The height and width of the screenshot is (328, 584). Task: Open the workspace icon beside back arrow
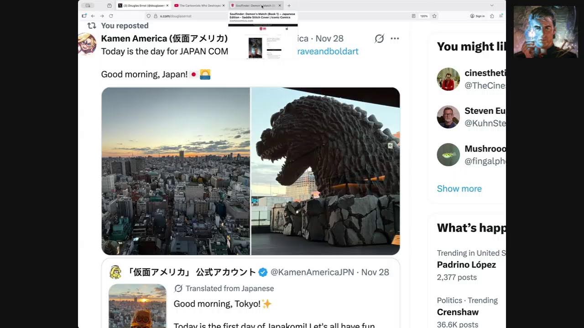[84, 16]
